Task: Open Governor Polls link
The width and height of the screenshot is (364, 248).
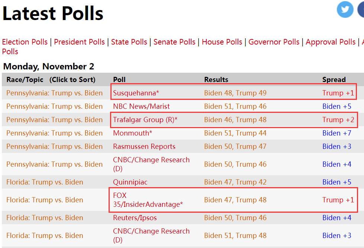Action: coord(274,42)
